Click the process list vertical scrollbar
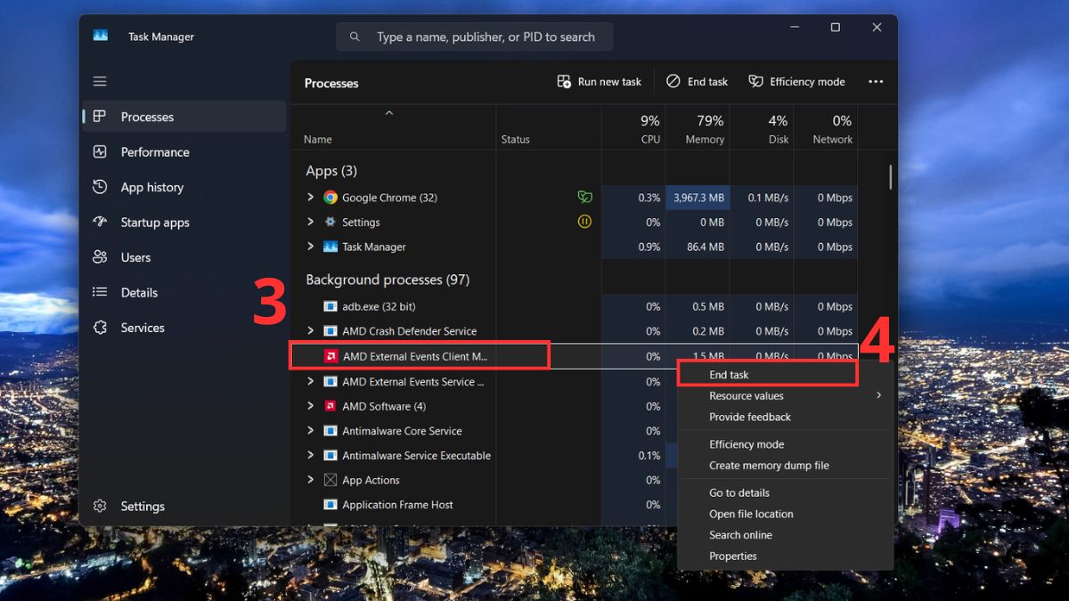The height and width of the screenshot is (601, 1069). tap(890, 177)
